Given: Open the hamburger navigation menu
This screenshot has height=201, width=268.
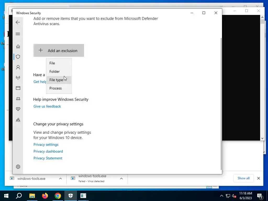Looking at the screenshot, I should click(18, 34).
